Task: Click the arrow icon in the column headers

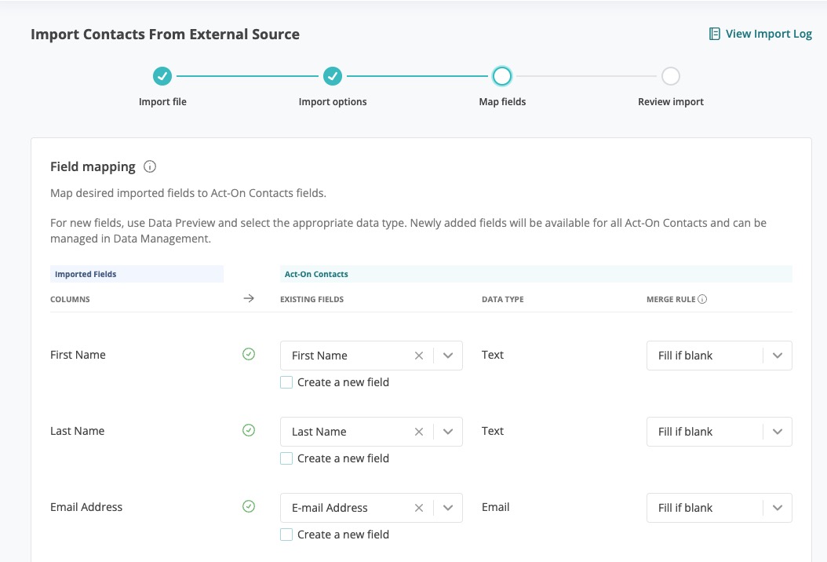Action: click(x=249, y=299)
